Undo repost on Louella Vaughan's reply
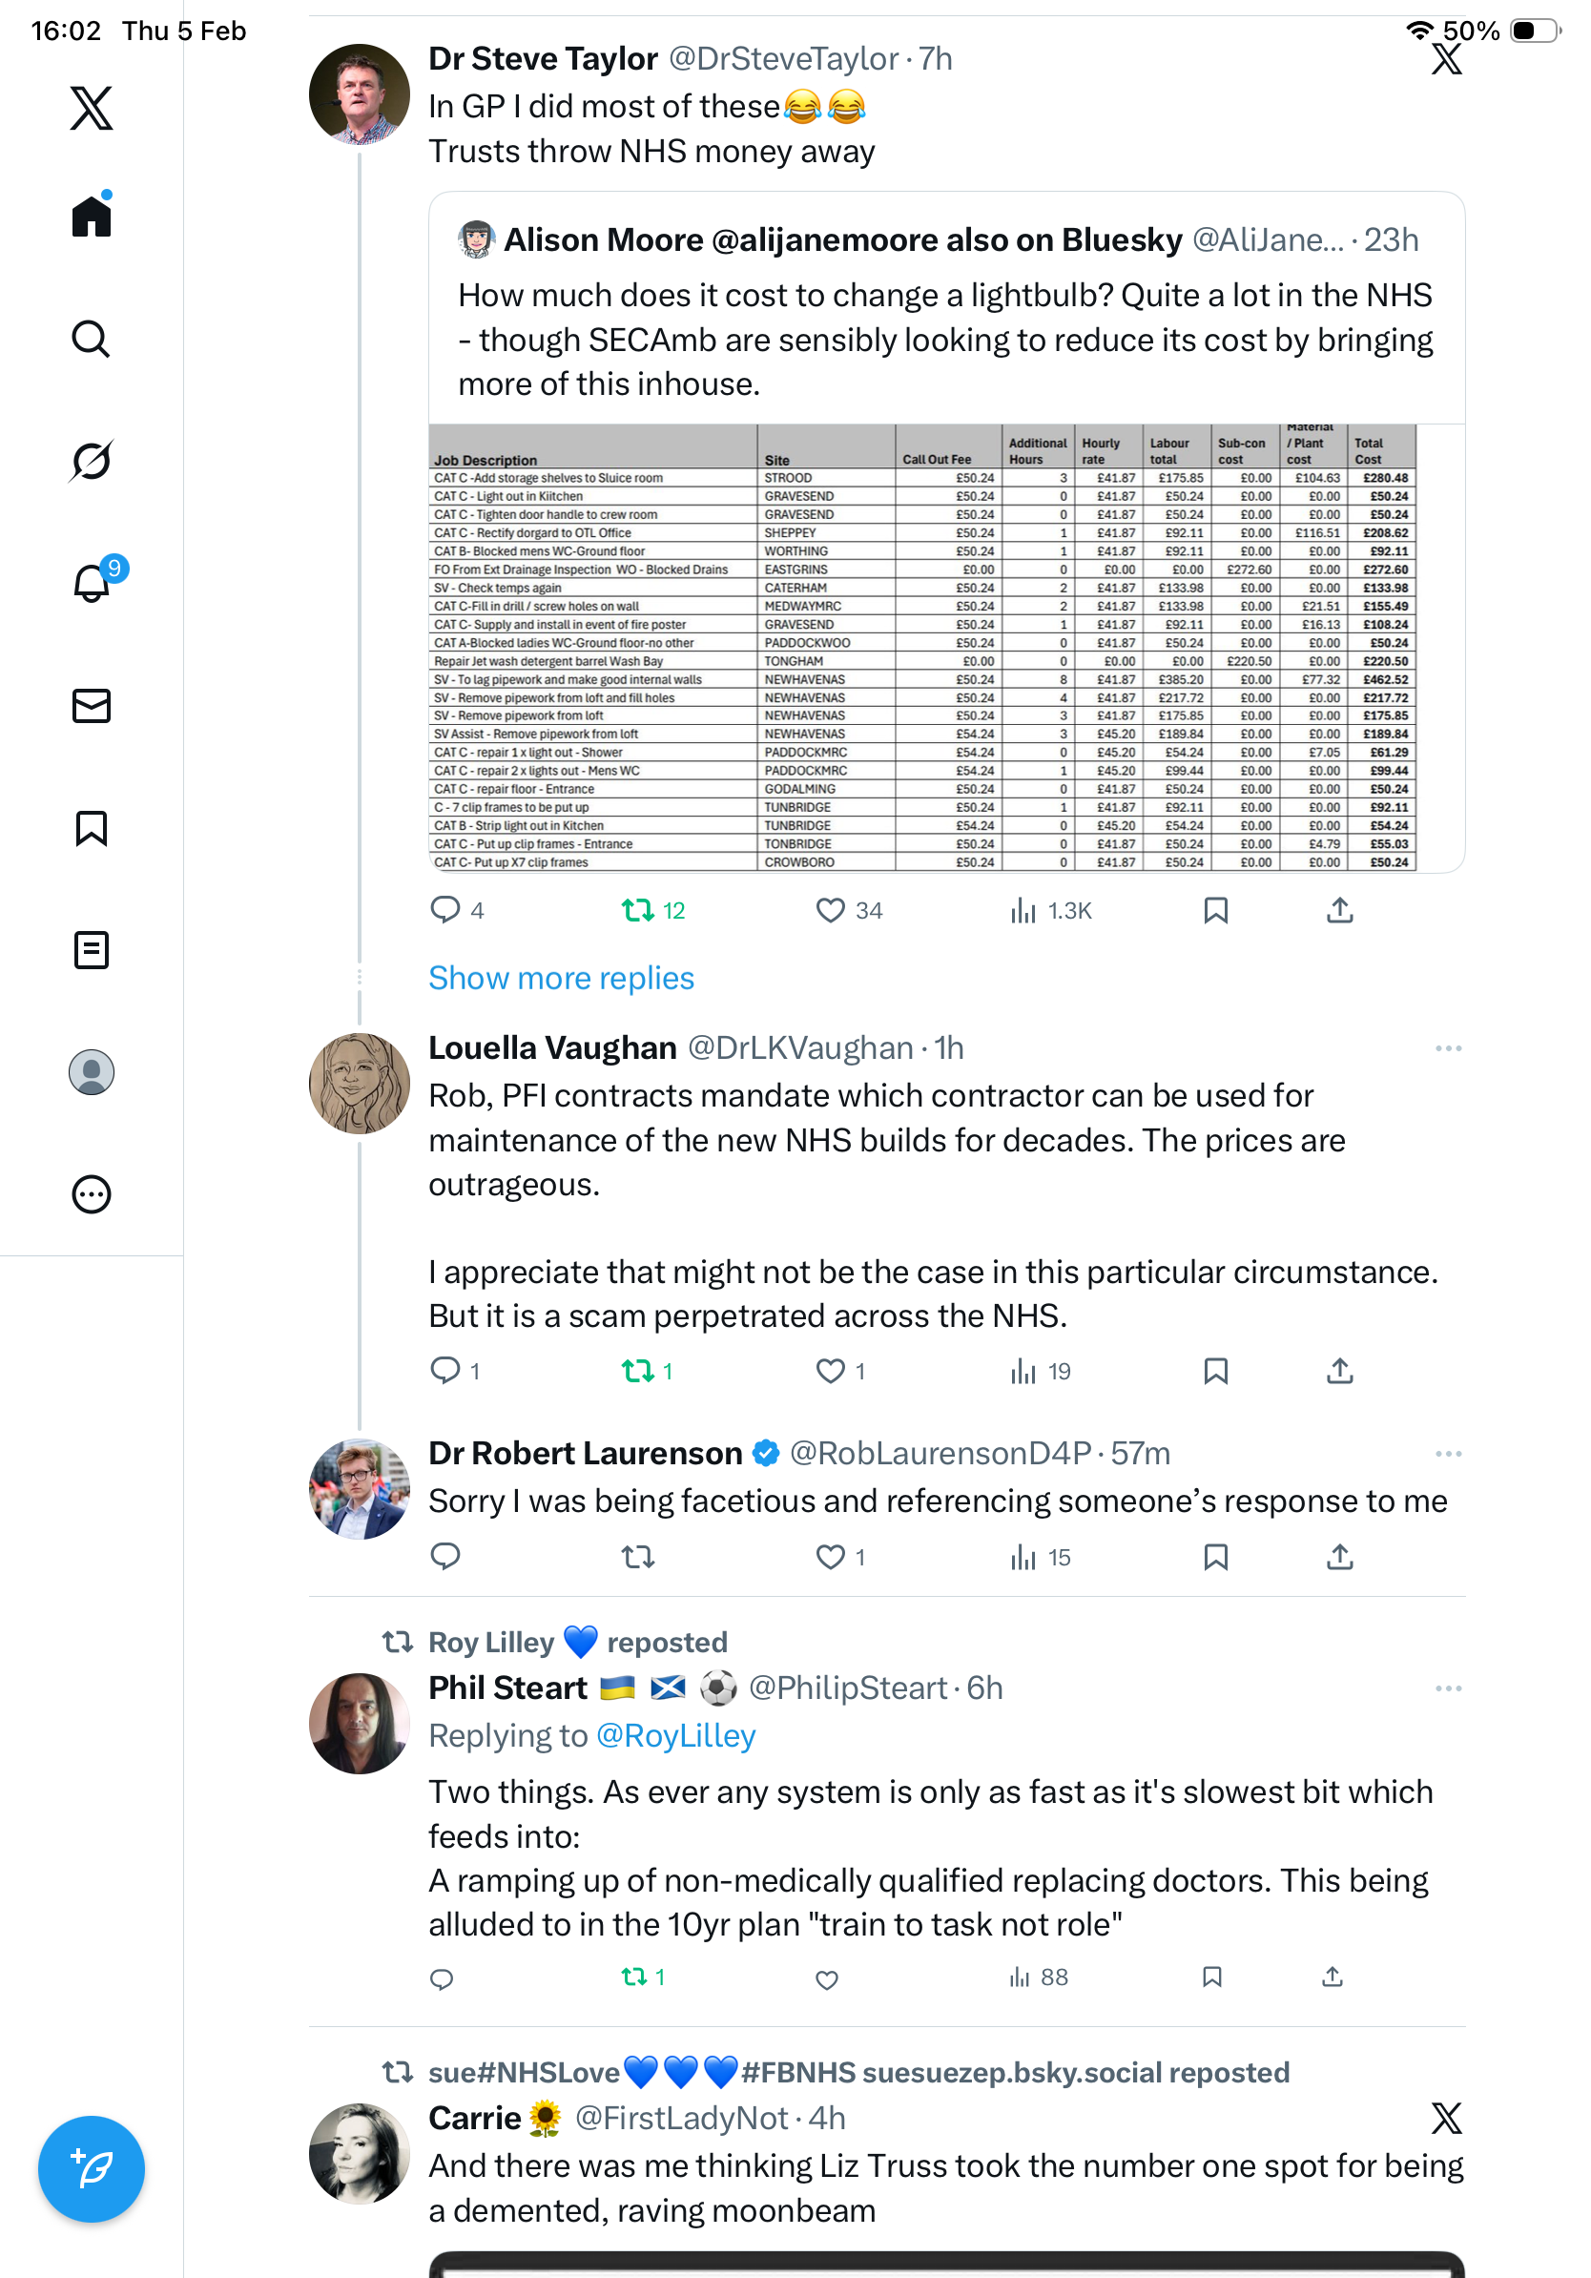1591x2278 pixels. 638,1371
